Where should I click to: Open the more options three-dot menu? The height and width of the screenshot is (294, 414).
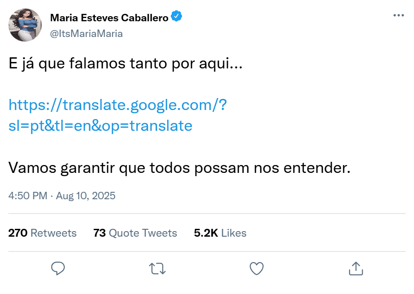click(x=398, y=15)
